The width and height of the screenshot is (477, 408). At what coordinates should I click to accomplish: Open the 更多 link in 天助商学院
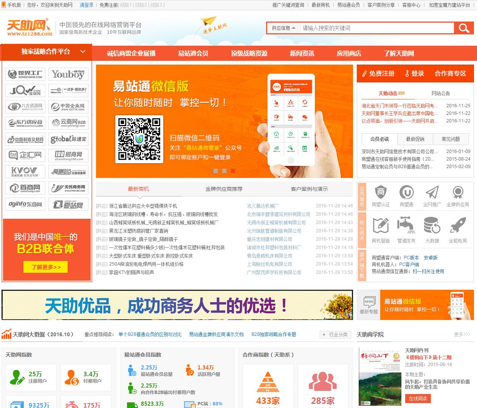pos(462,334)
